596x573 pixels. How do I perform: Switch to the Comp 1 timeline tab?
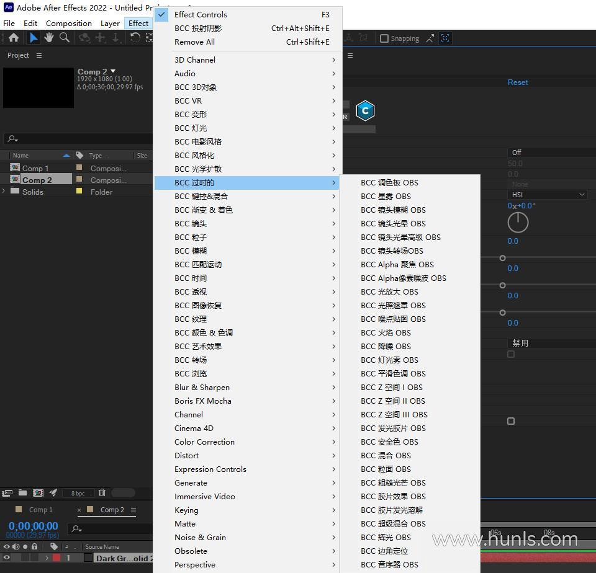point(41,510)
